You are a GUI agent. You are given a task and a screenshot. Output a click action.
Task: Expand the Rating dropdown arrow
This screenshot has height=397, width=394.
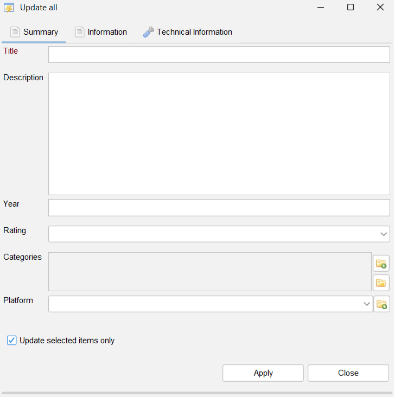(x=384, y=234)
